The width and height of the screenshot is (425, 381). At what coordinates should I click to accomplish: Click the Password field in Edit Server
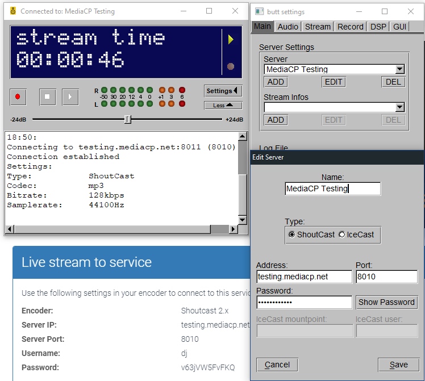[304, 302]
